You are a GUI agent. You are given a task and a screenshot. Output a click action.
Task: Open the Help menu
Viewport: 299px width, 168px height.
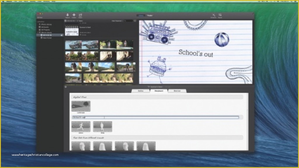click(x=54, y=1)
